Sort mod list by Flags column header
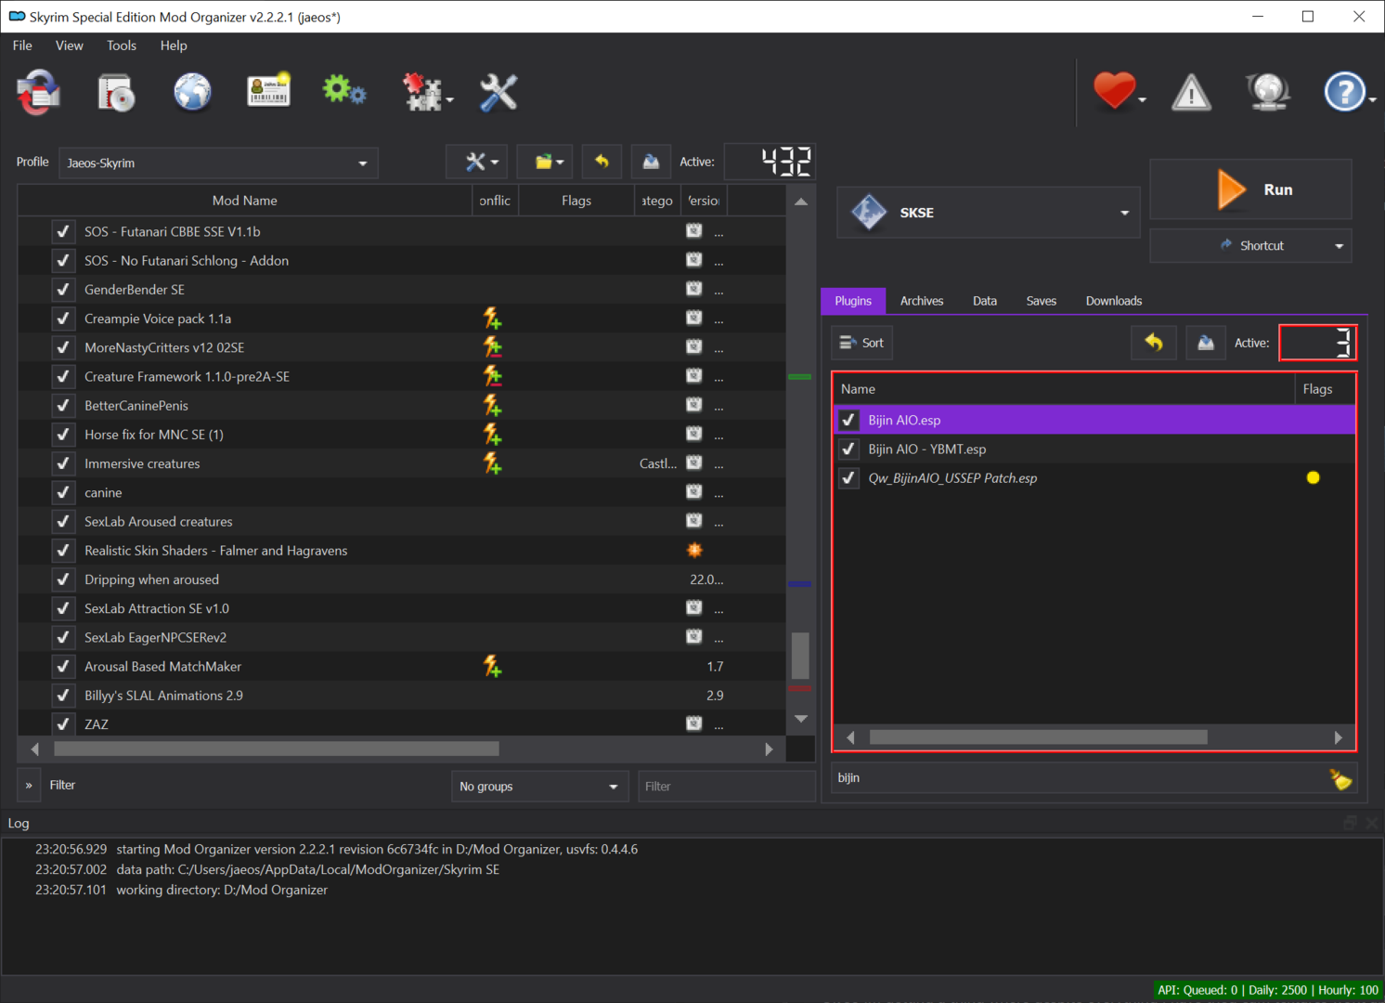The image size is (1385, 1003). pos(576,201)
